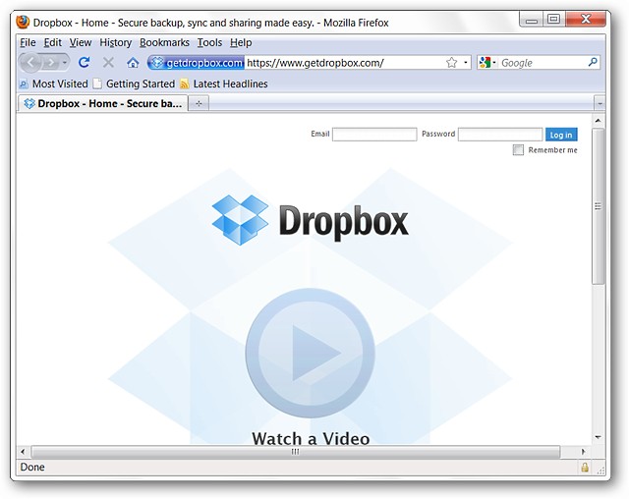Reload the current page
629x499 pixels.
(x=85, y=63)
